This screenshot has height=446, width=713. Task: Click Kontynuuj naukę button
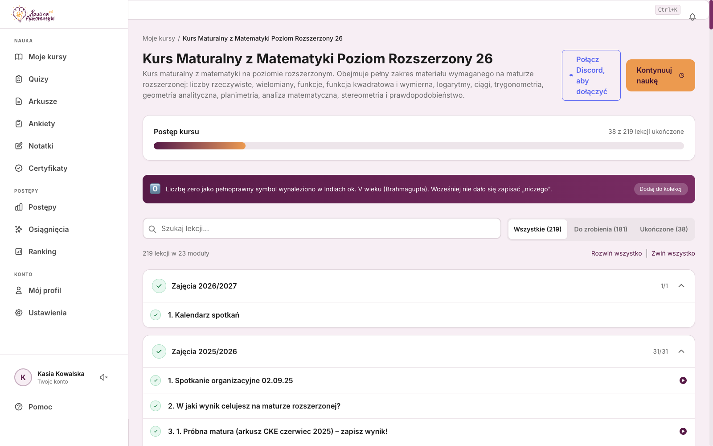coord(660,75)
